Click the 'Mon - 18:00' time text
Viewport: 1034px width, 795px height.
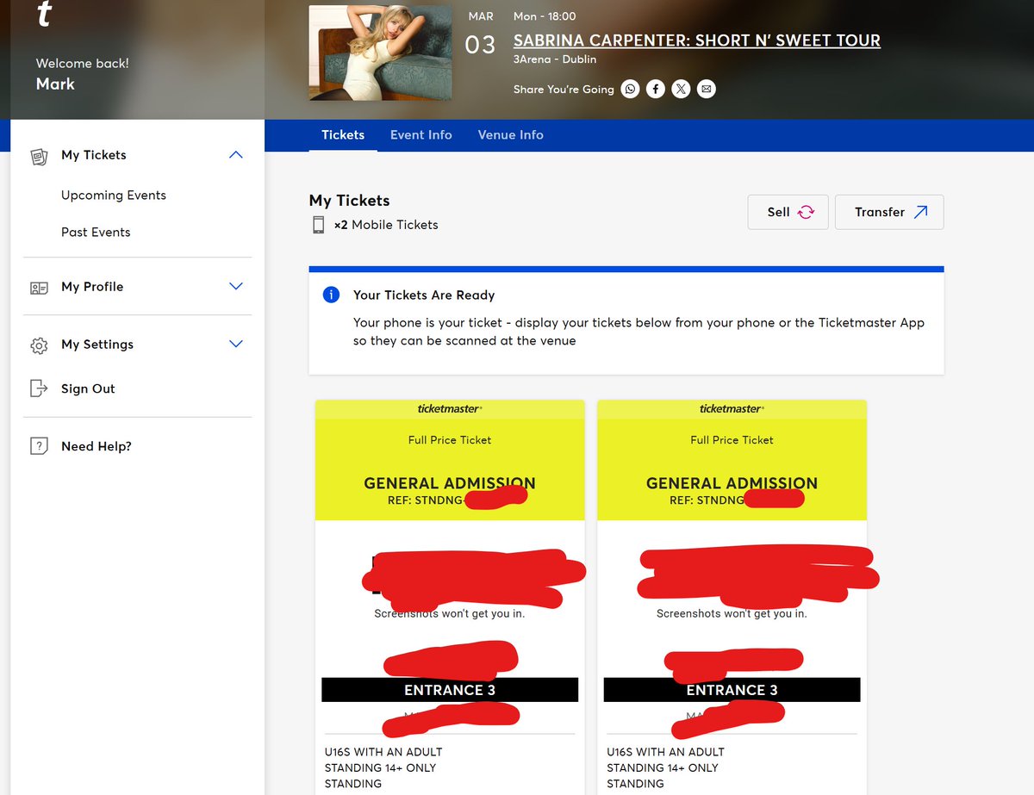pos(545,16)
